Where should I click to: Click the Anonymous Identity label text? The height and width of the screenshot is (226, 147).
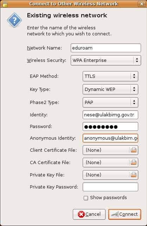53,138
